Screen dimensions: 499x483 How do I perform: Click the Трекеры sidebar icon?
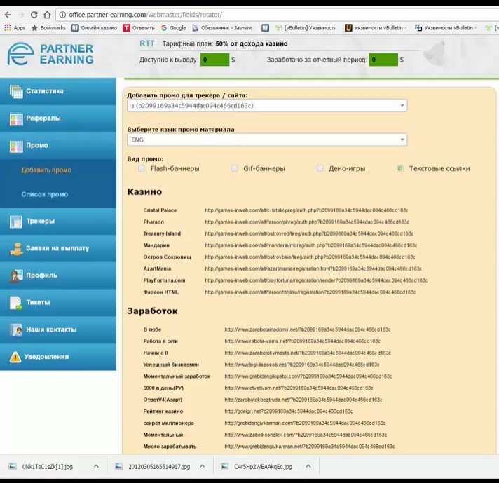(16, 222)
